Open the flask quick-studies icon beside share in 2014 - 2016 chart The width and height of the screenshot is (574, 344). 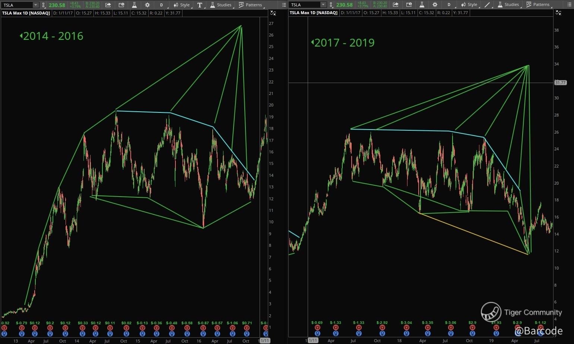click(x=134, y=5)
